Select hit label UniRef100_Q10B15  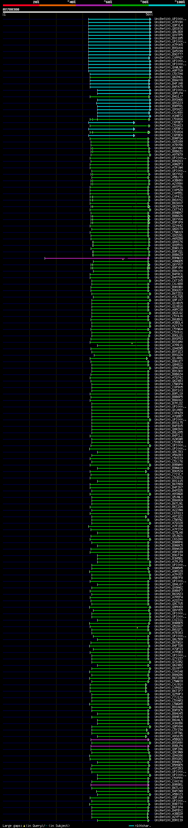(x=169, y=303)
